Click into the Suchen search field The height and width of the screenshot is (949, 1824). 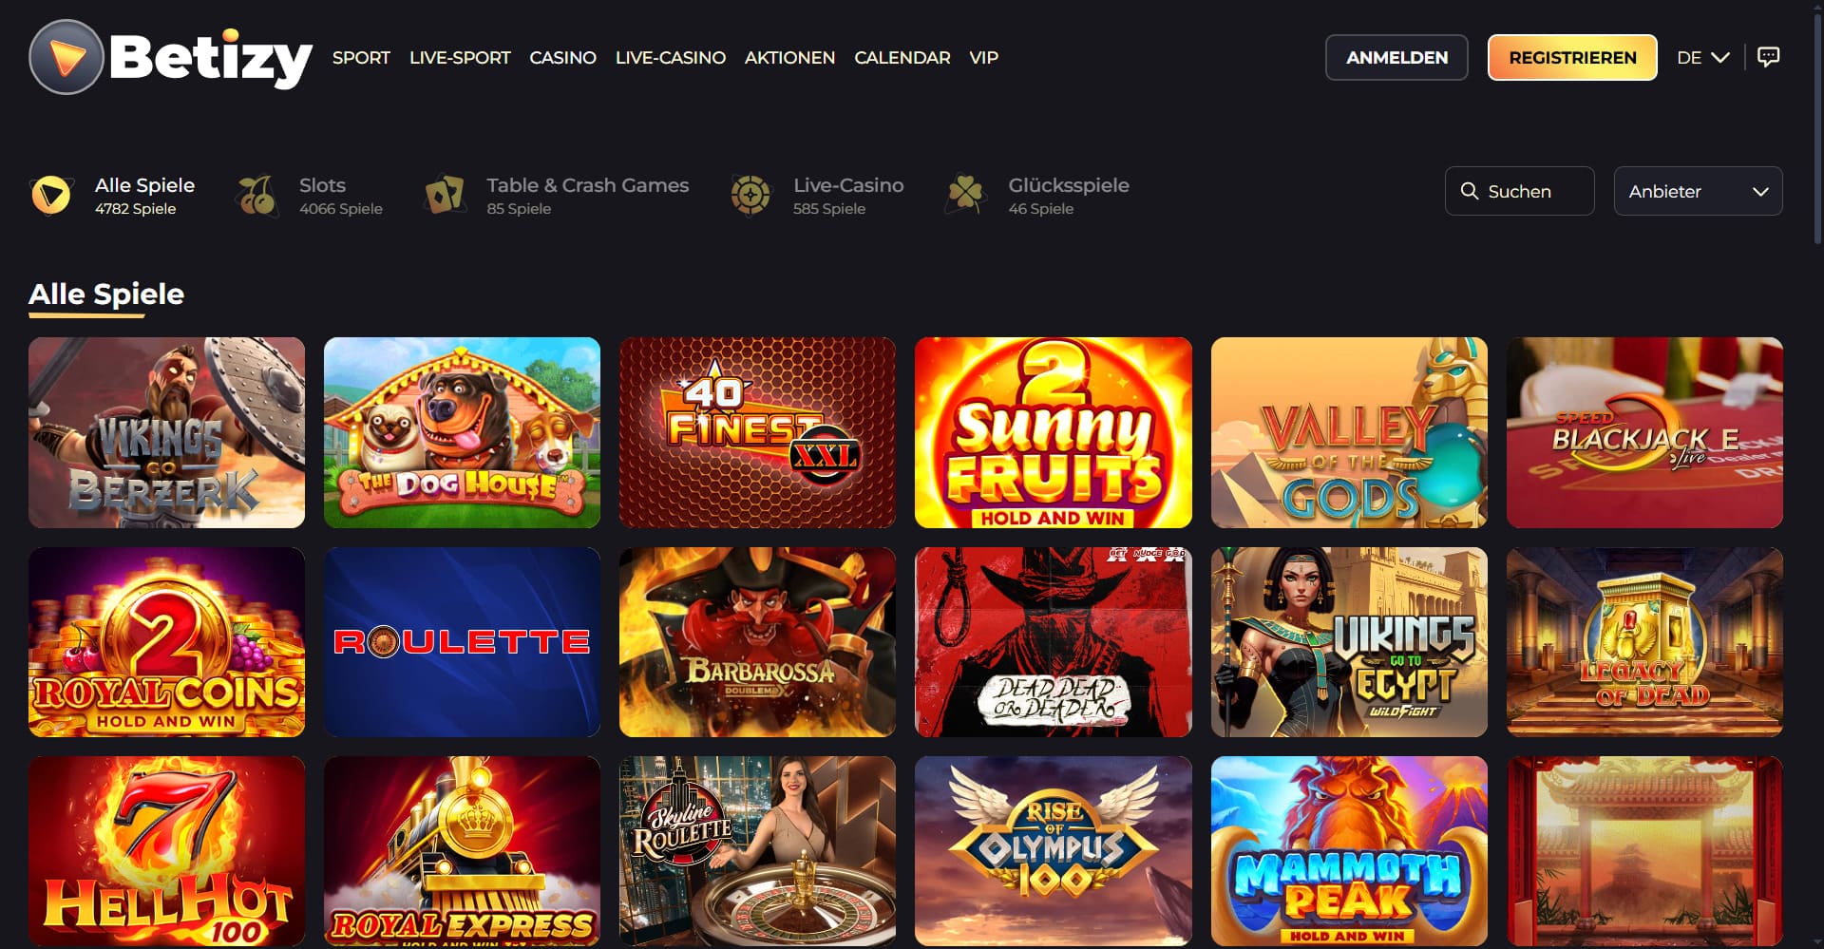(x=1519, y=191)
